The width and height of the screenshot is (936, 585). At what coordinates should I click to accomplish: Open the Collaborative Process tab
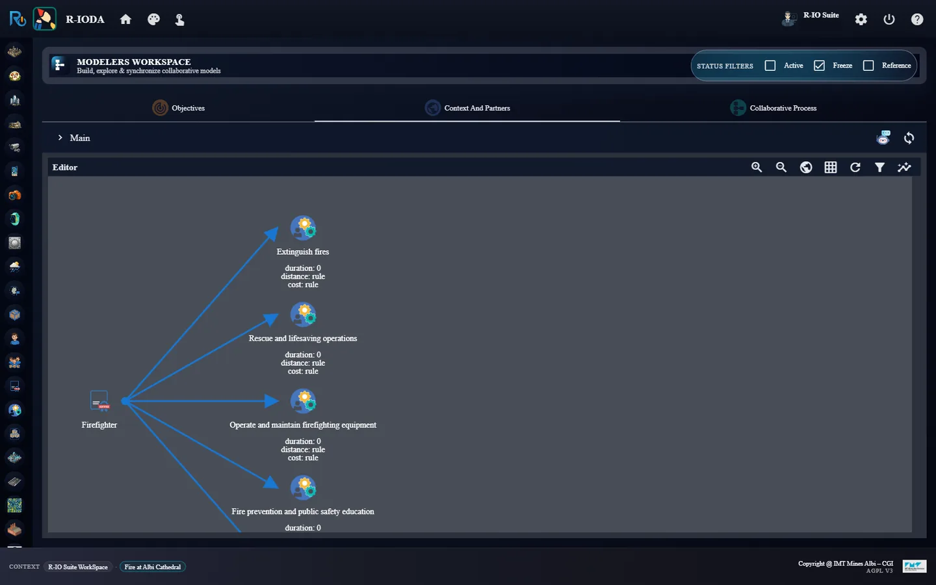(773, 108)
